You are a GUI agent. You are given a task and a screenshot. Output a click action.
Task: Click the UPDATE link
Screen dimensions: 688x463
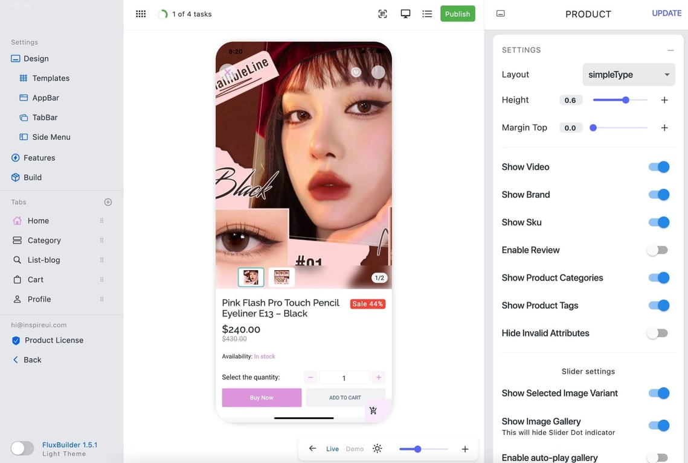pos(666,13)
